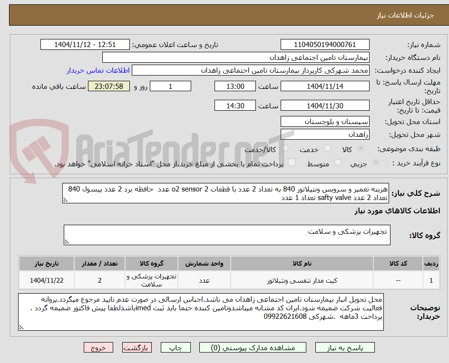Click the گروه کالا column header in table

coord(151,263)
